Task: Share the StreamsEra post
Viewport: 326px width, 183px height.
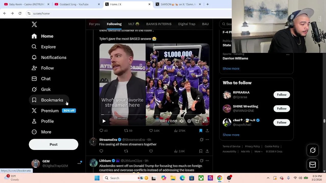Action: coord(207,151)
